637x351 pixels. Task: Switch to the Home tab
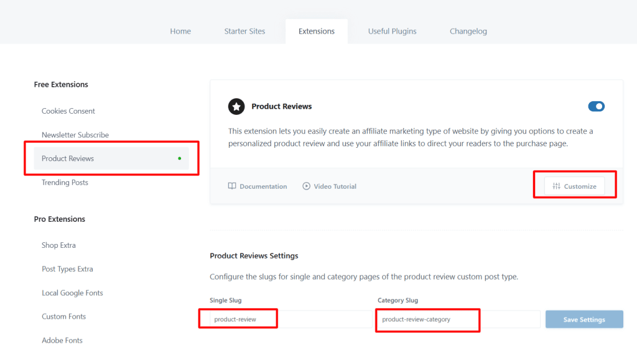pos(180,31)
